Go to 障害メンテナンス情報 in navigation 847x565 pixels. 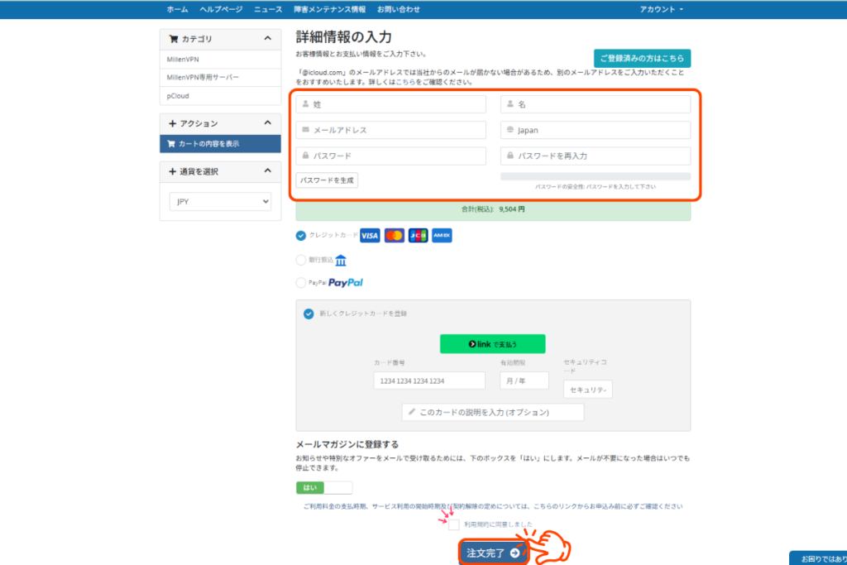tap(329, 9)
